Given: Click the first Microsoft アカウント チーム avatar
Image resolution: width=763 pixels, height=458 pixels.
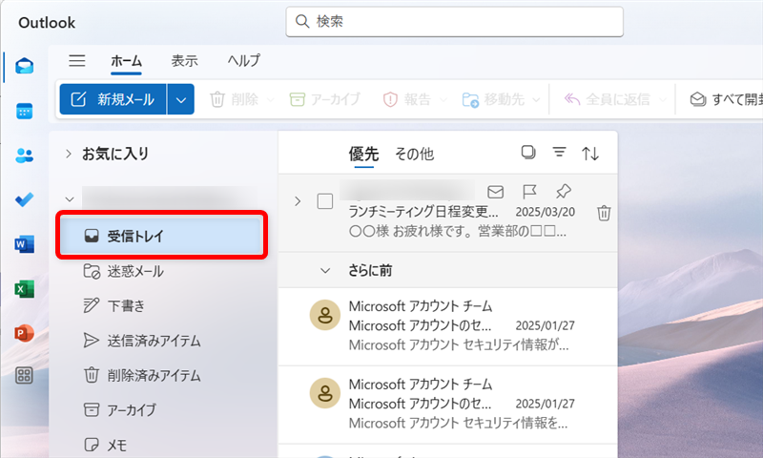Looking at the screenshot, I should pyautogui.click(x=325, y=315).
